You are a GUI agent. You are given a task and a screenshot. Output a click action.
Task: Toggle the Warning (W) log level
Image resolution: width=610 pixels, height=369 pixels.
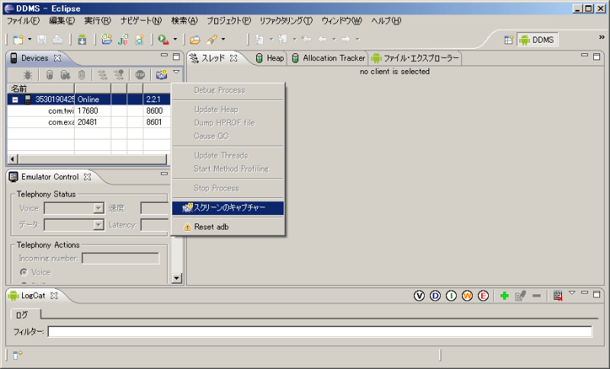click(467, 296)
